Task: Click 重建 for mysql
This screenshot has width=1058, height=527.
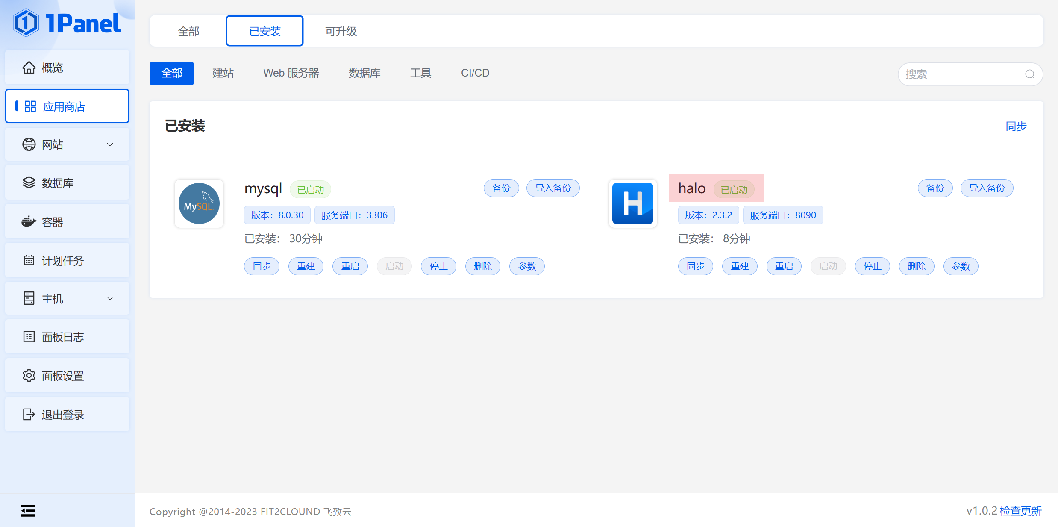Action: click(x=306, y=266)
